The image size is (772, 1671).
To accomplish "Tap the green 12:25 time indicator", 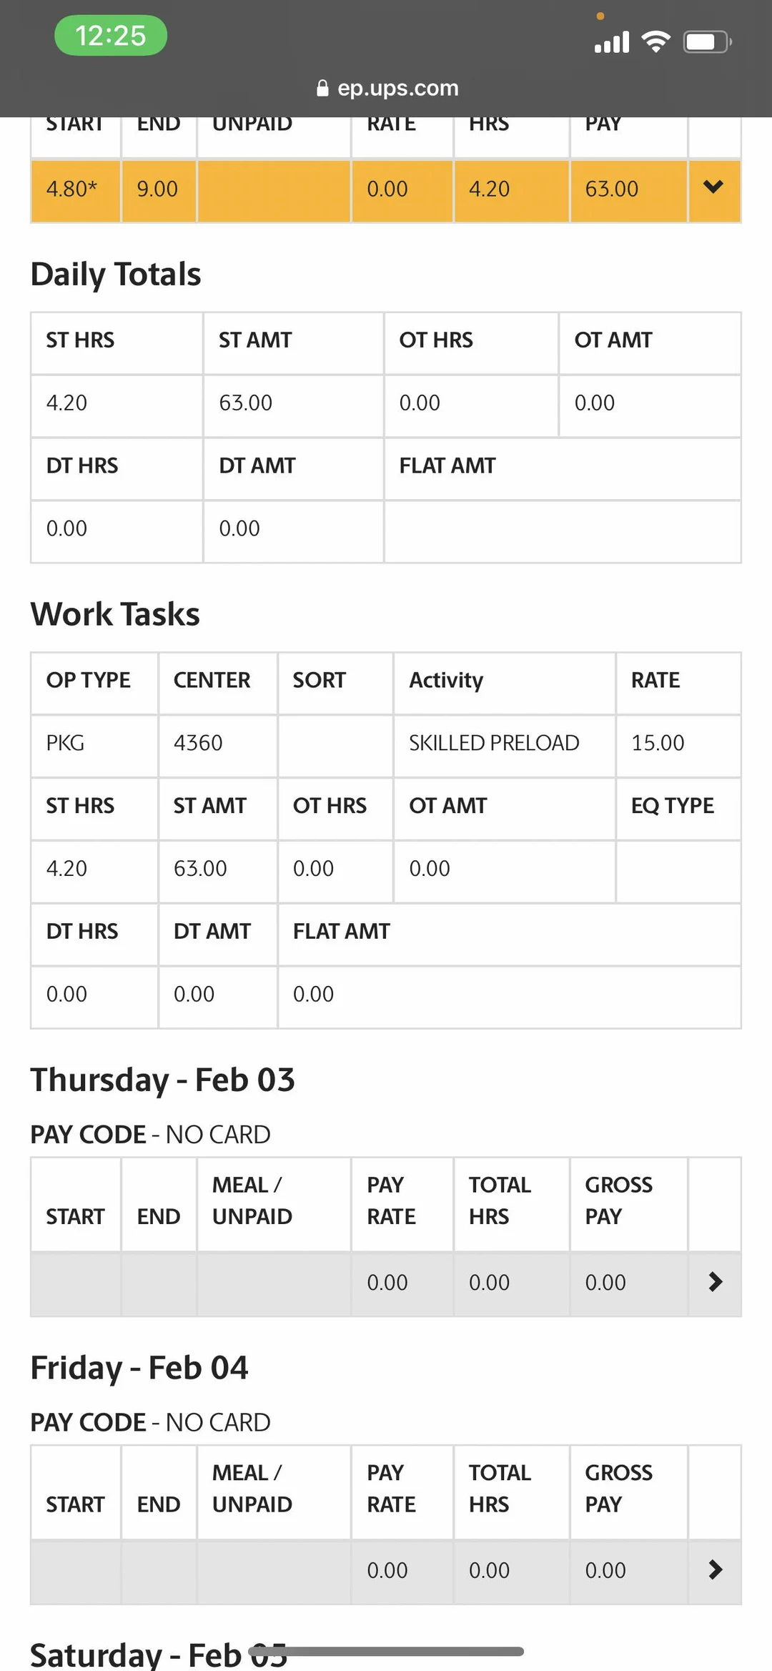I will click(x=109, y=35).
